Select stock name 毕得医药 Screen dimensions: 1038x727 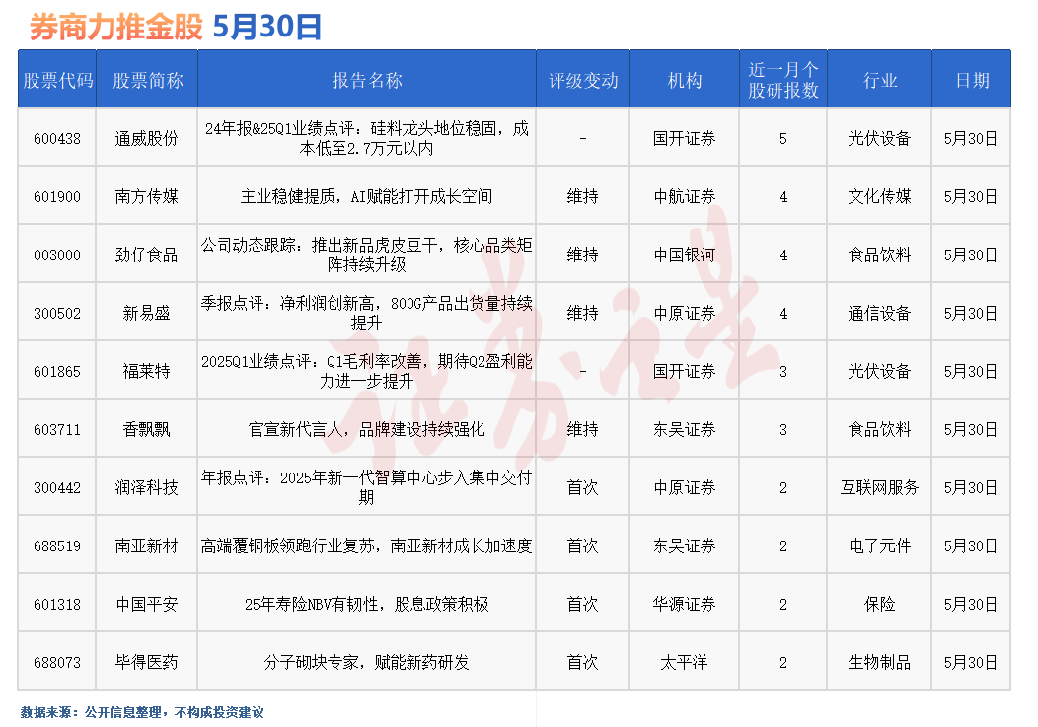coord(147,663)
